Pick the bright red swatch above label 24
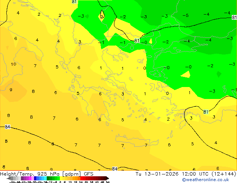Screen dimensions: 237x183 pyautogui.click(x=81, y=178)
